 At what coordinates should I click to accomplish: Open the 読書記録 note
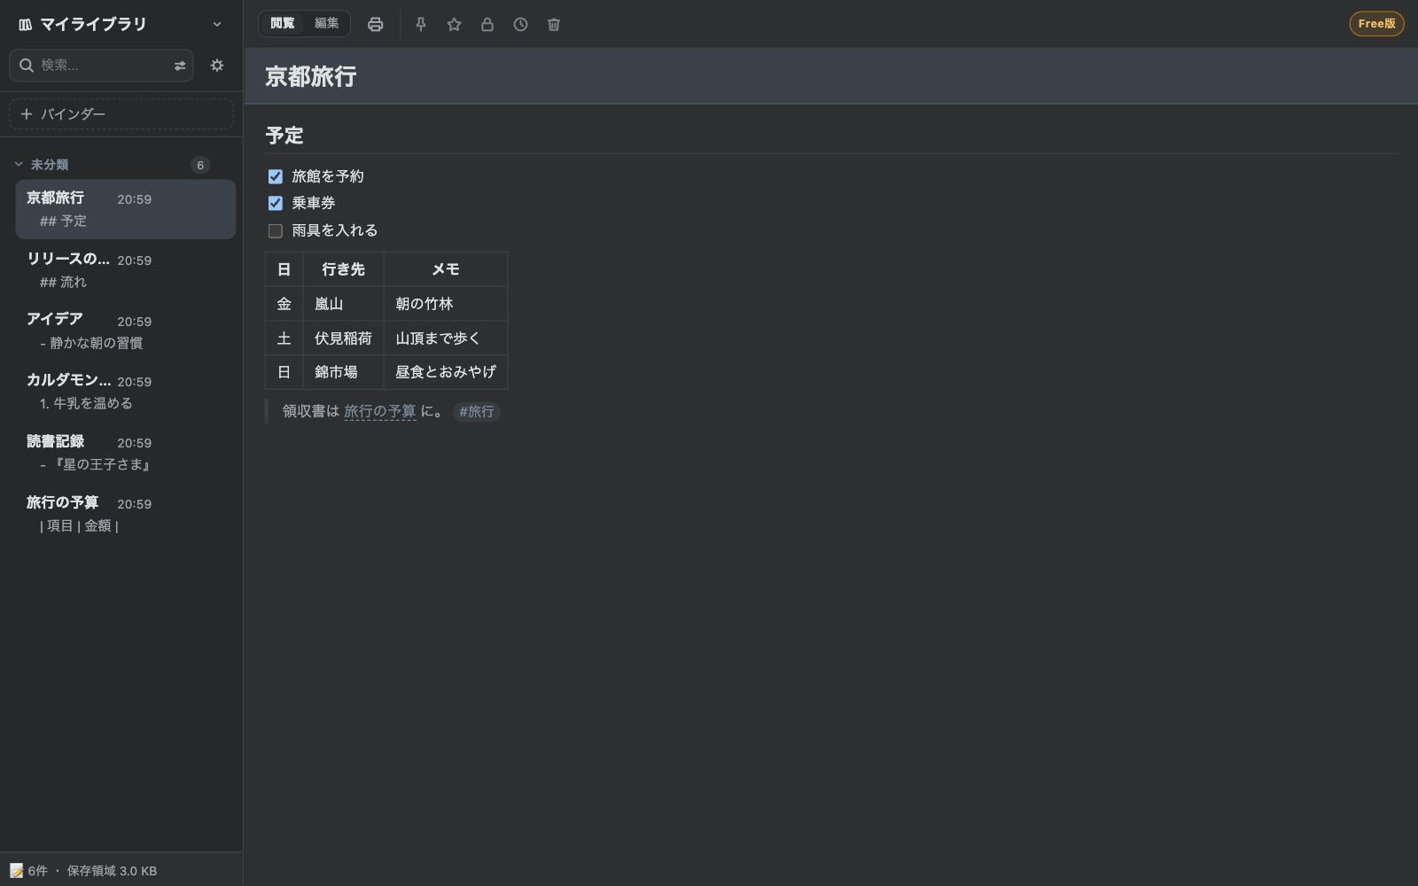pyautogui.click(x=126, y=453)
